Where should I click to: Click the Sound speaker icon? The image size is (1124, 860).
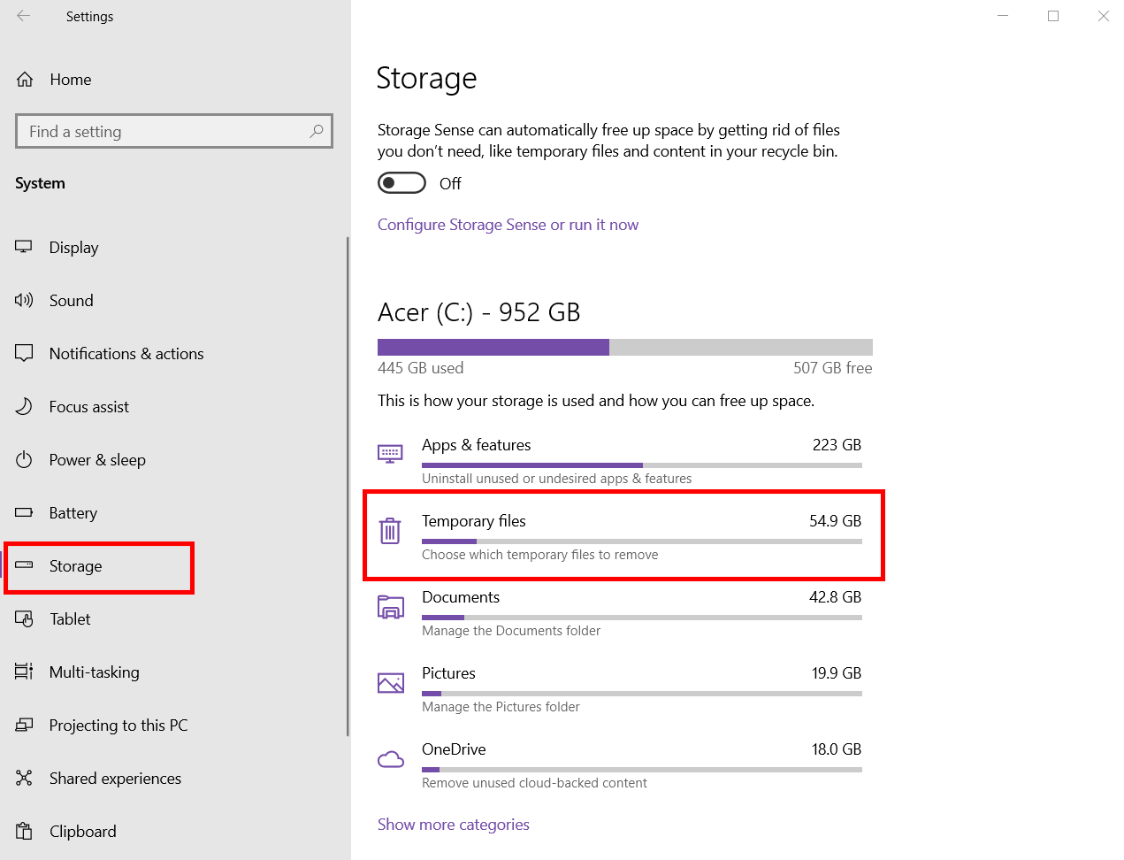coord(24,300)
